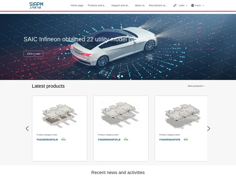This screenshot has width=236, height=177.
Task: Select the second carousel dot
Action: tap(118, 76)
